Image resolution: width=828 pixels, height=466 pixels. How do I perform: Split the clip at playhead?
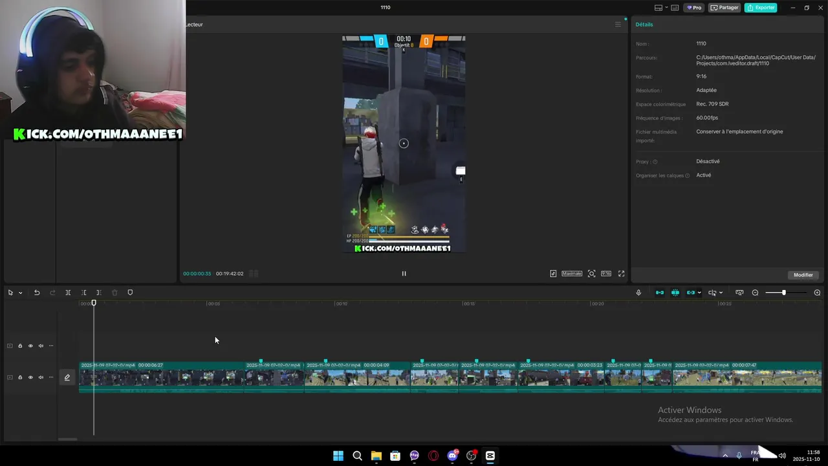point(68,293)
